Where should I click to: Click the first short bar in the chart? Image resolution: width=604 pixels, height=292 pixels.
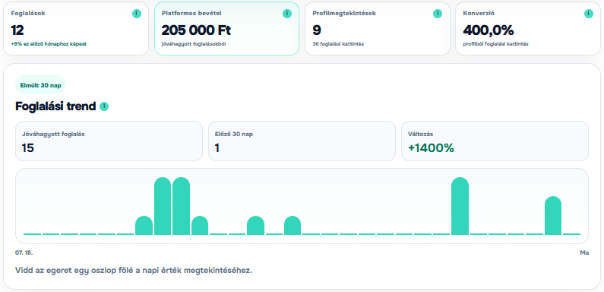click(144, 225)
